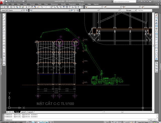The height and width of the screenshot is (123, 161).
Task: Select the Line tool in Draw toolbar
Action: (x=4, y=15)
